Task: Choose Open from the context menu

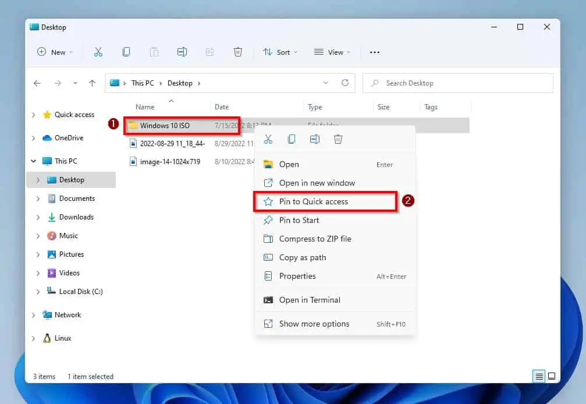Action: click(335, 164)
